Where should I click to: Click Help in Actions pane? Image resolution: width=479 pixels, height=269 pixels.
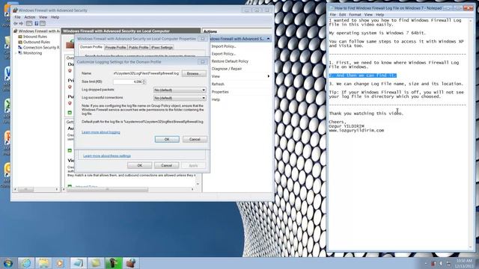(216, 99)
